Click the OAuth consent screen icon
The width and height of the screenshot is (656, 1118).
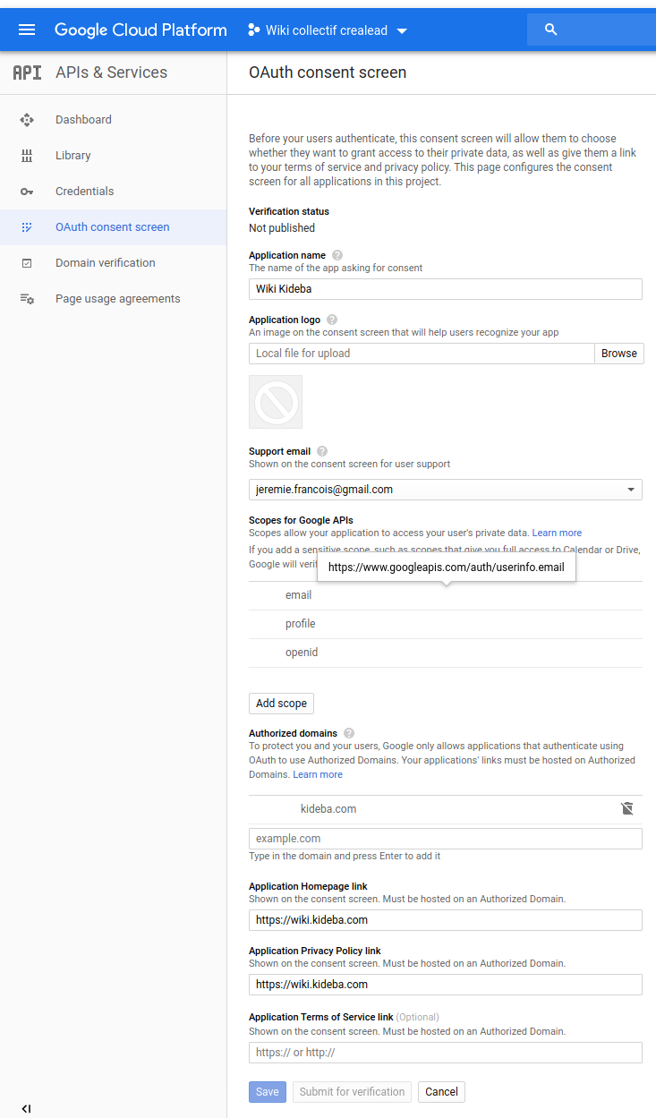coord(27,226)
